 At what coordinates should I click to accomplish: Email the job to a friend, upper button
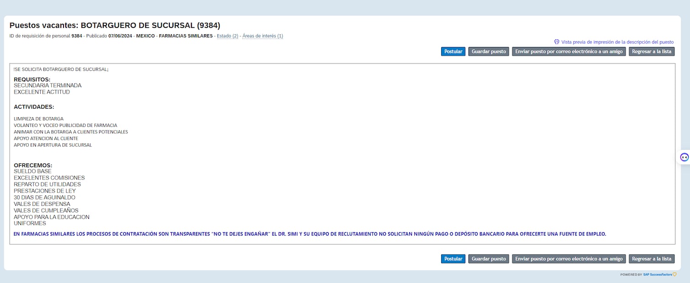point(569,52)
